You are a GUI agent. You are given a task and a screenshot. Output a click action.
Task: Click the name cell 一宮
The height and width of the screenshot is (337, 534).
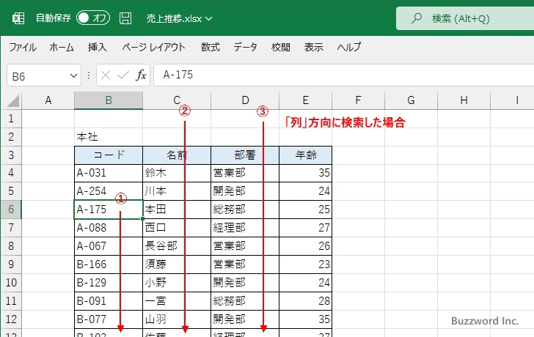pyautogui.click(x=177, y=301)
